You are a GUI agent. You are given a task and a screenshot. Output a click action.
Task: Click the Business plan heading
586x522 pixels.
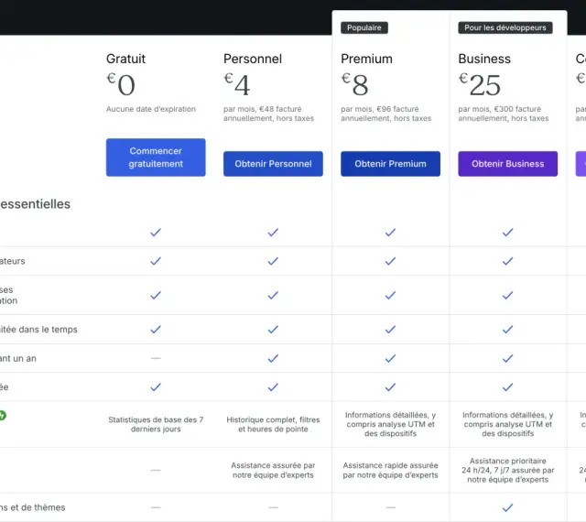coord(484,59)
